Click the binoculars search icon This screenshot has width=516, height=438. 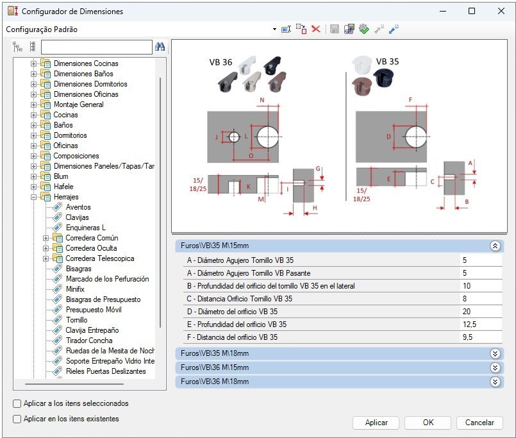160,47
